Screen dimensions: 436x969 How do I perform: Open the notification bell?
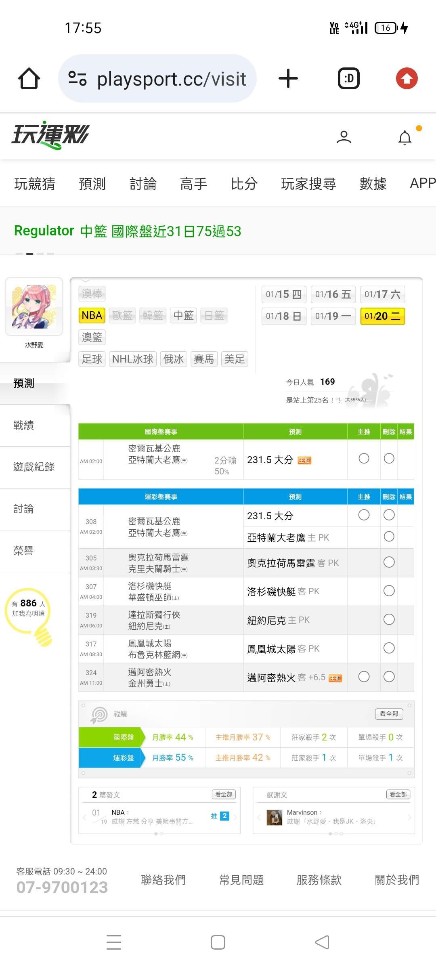coord(405,137)
